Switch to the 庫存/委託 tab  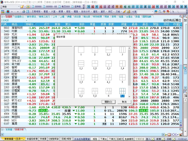point(32,17)
